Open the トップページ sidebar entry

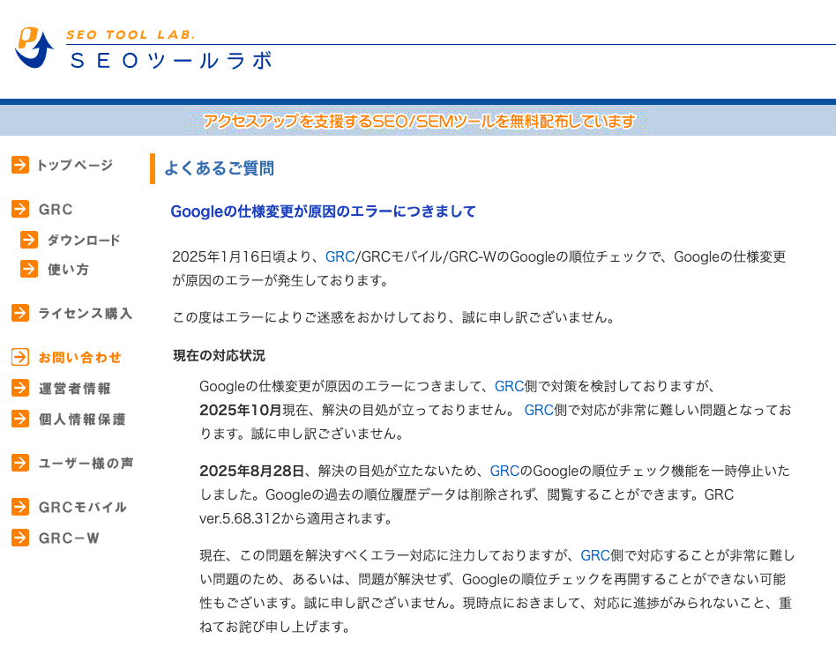point(72,165)
